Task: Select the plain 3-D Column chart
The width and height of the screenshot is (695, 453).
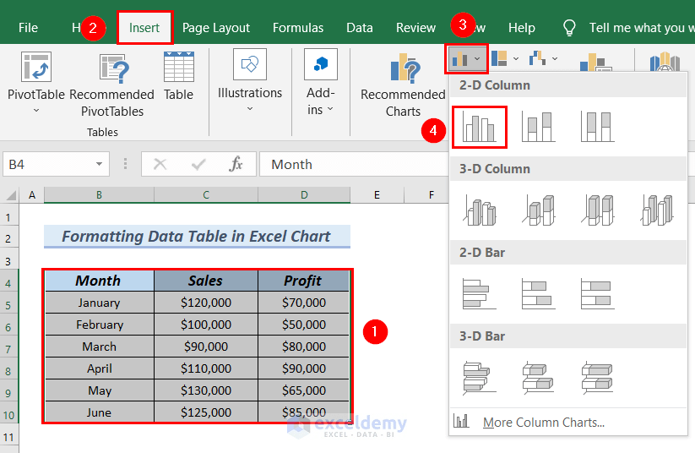Action: (x=657, y=210)
